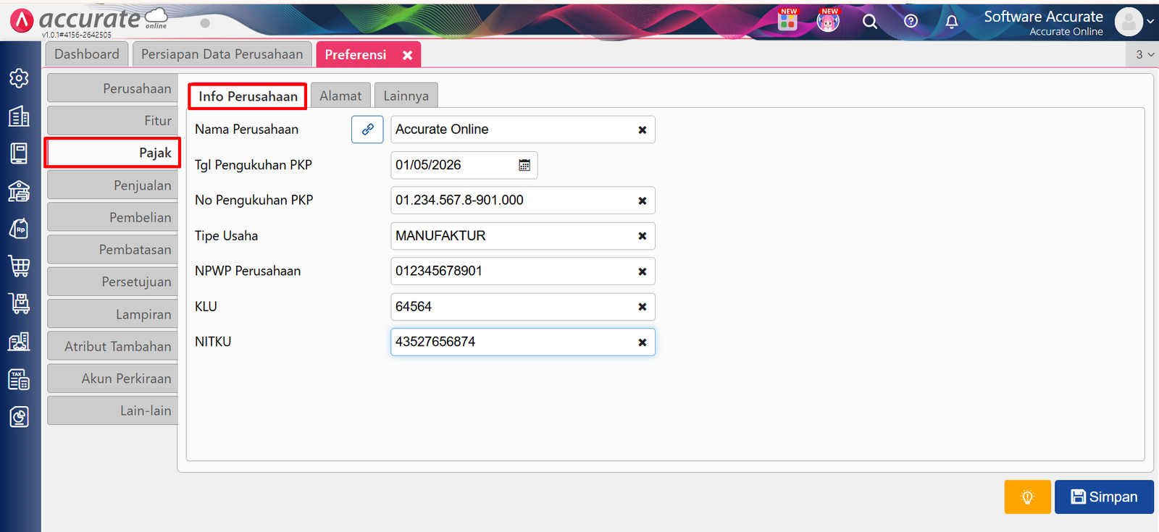Open the settings gear in the sidebar
The width and height of the screenshot is (1159, 532).
pos(20,78)
